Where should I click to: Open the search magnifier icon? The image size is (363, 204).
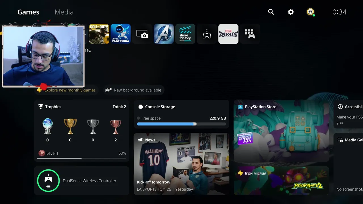[271, 12]
